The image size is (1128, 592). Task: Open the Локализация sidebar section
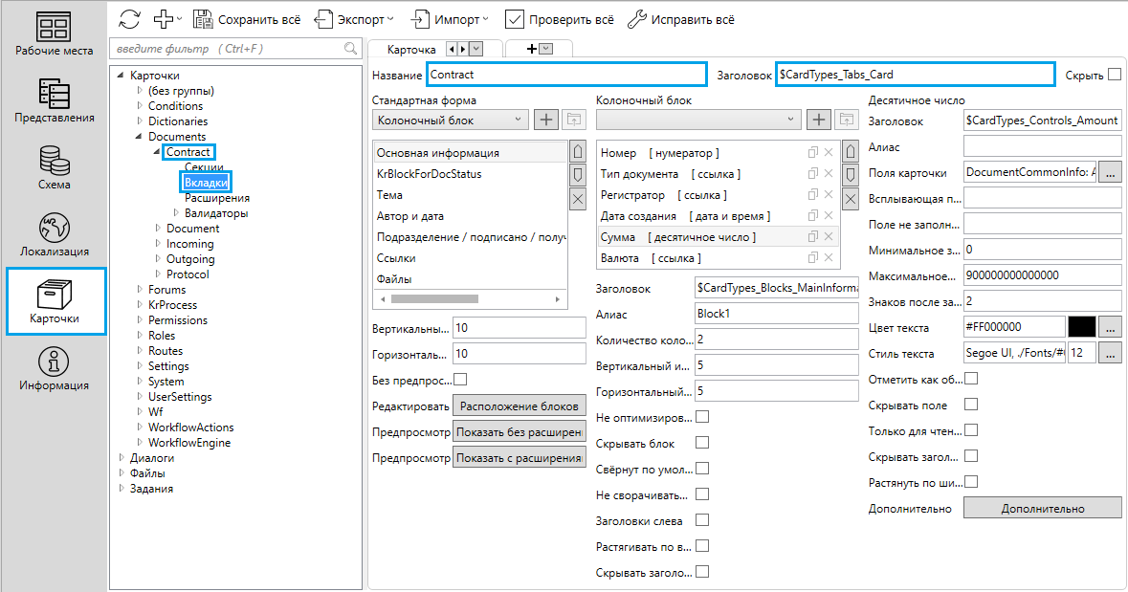54,235
